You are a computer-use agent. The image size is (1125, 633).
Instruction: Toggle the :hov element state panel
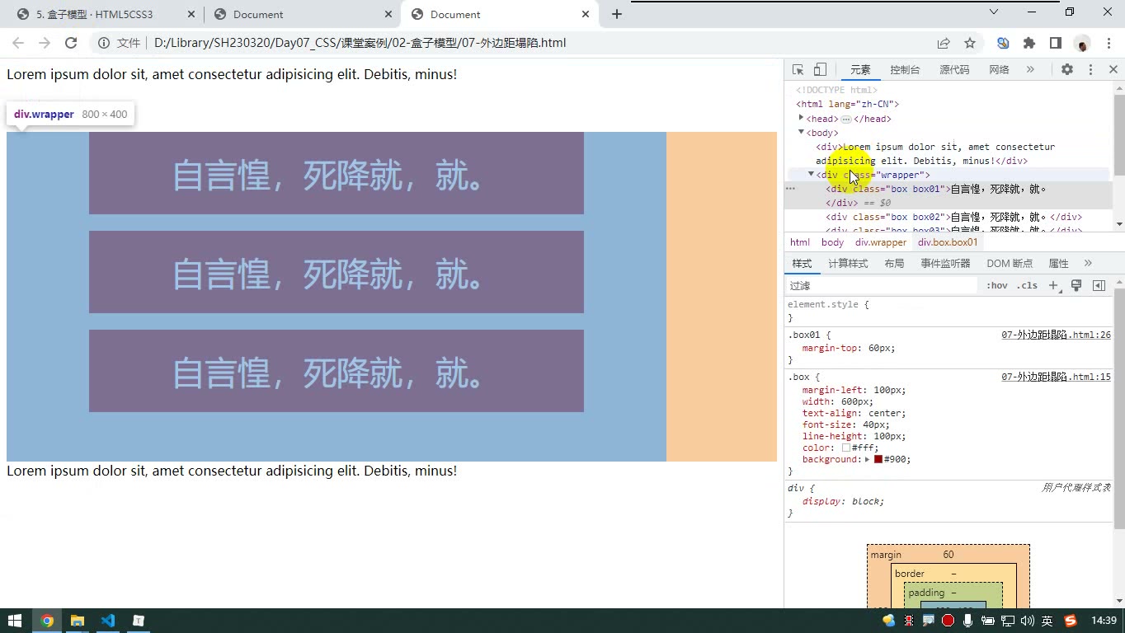(x=996, y=285)
